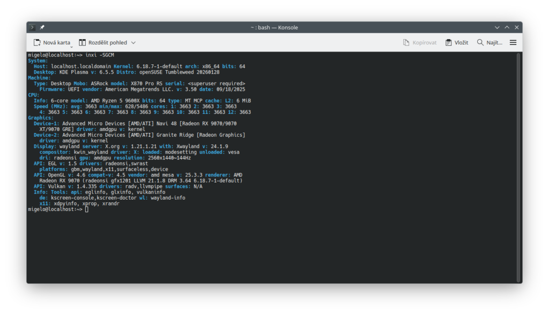Open the hamburger menu in Konsole toolbar
This screenshot has width=549, height=315.
tap(513, 42)
